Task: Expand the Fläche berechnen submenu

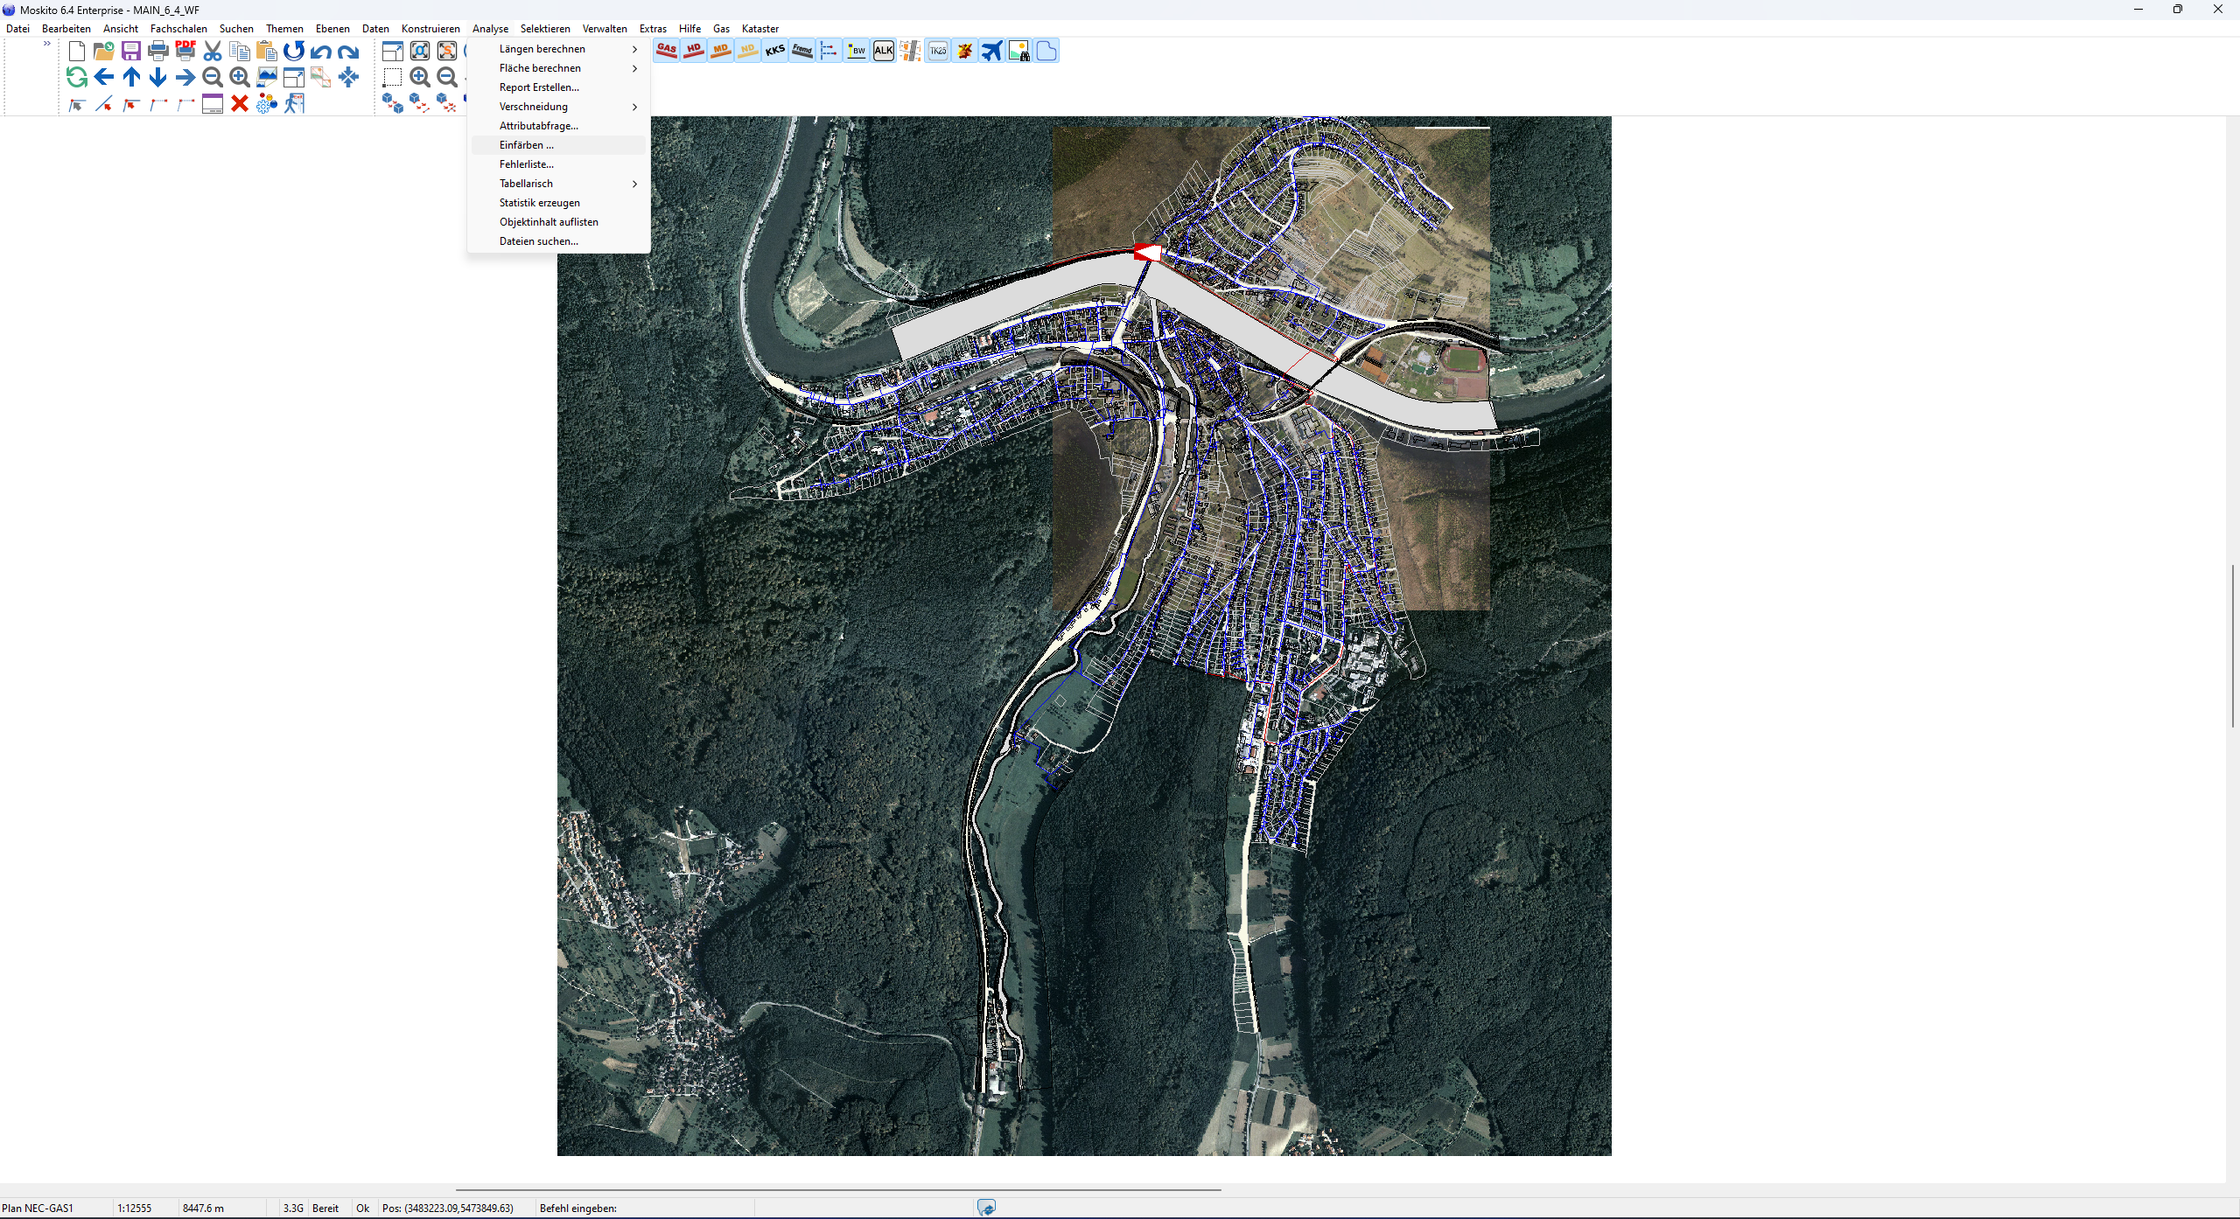Action: click(558, 68)
